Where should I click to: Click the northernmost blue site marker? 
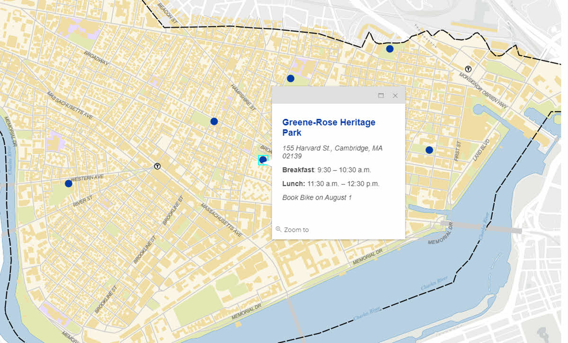(390, 49)
